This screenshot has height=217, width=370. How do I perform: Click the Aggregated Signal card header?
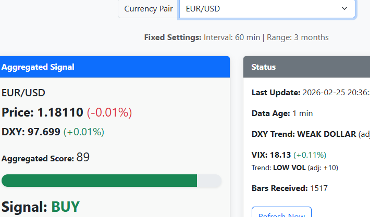[x=115, y=67]
